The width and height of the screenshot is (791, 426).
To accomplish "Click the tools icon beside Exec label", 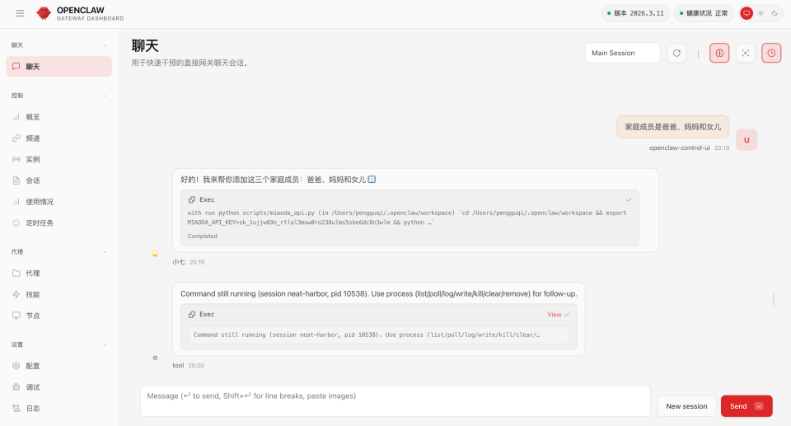I will (192, 199).
